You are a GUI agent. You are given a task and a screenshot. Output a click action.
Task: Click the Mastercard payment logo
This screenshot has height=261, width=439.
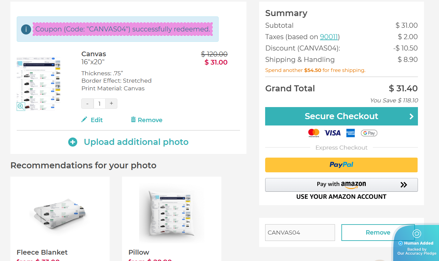[314, 133]
